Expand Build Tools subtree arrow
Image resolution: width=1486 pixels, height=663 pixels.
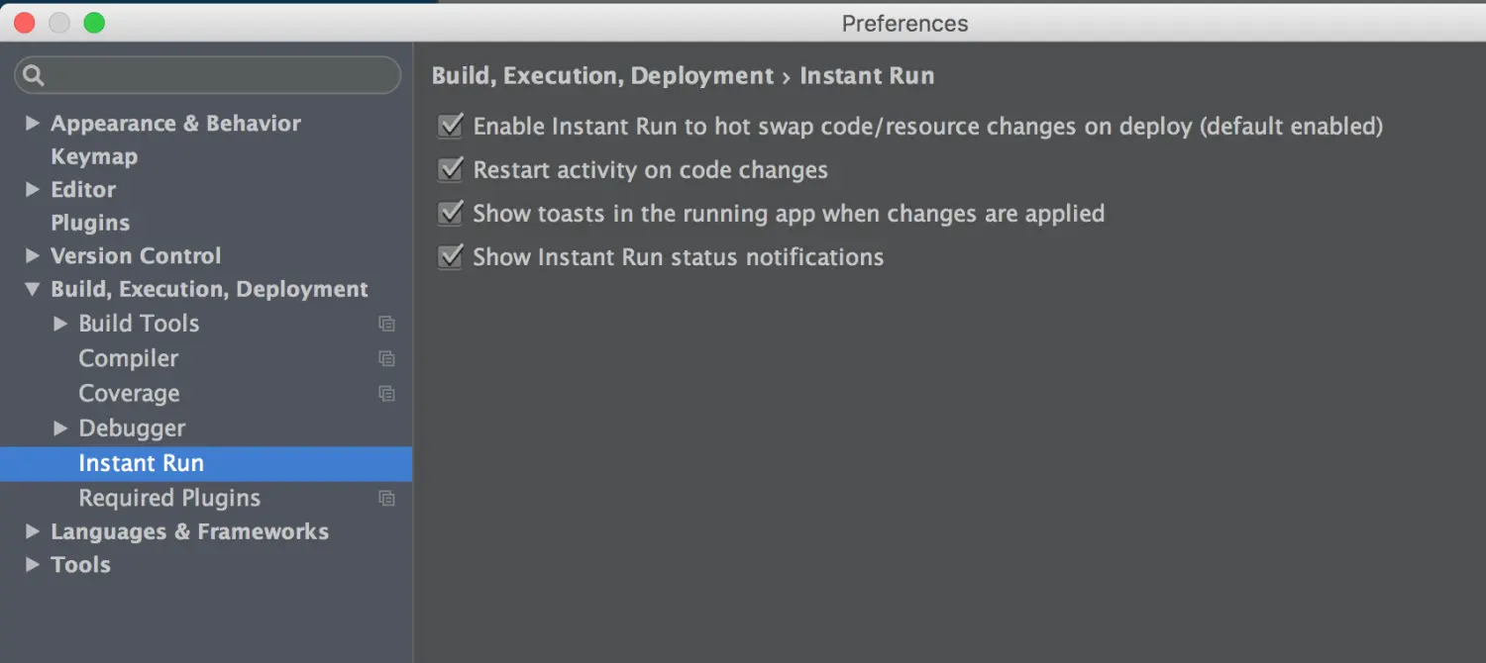[x=60, y=324]
